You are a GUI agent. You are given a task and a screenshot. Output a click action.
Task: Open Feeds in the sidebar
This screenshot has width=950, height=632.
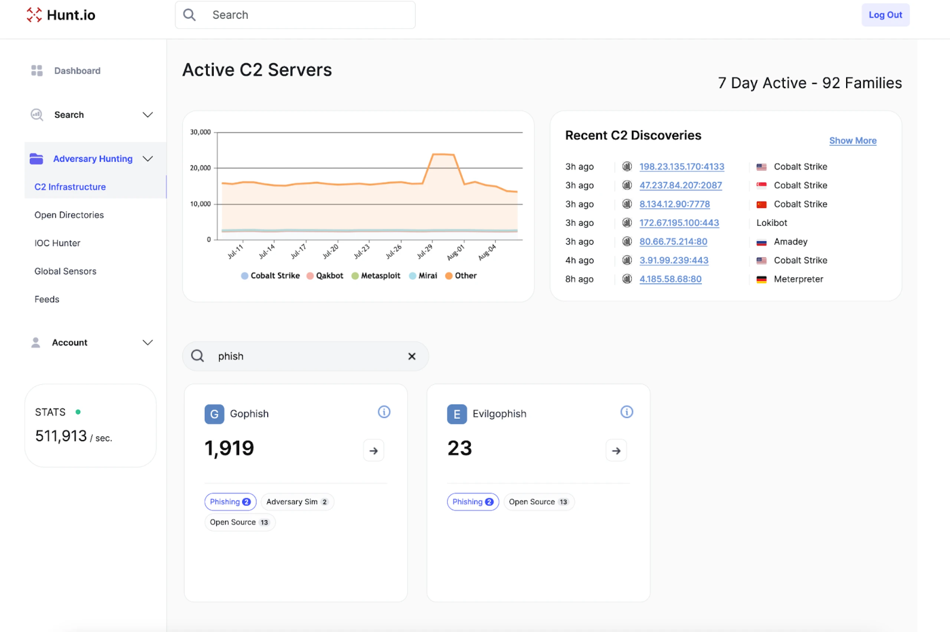(x=47, y=299)
